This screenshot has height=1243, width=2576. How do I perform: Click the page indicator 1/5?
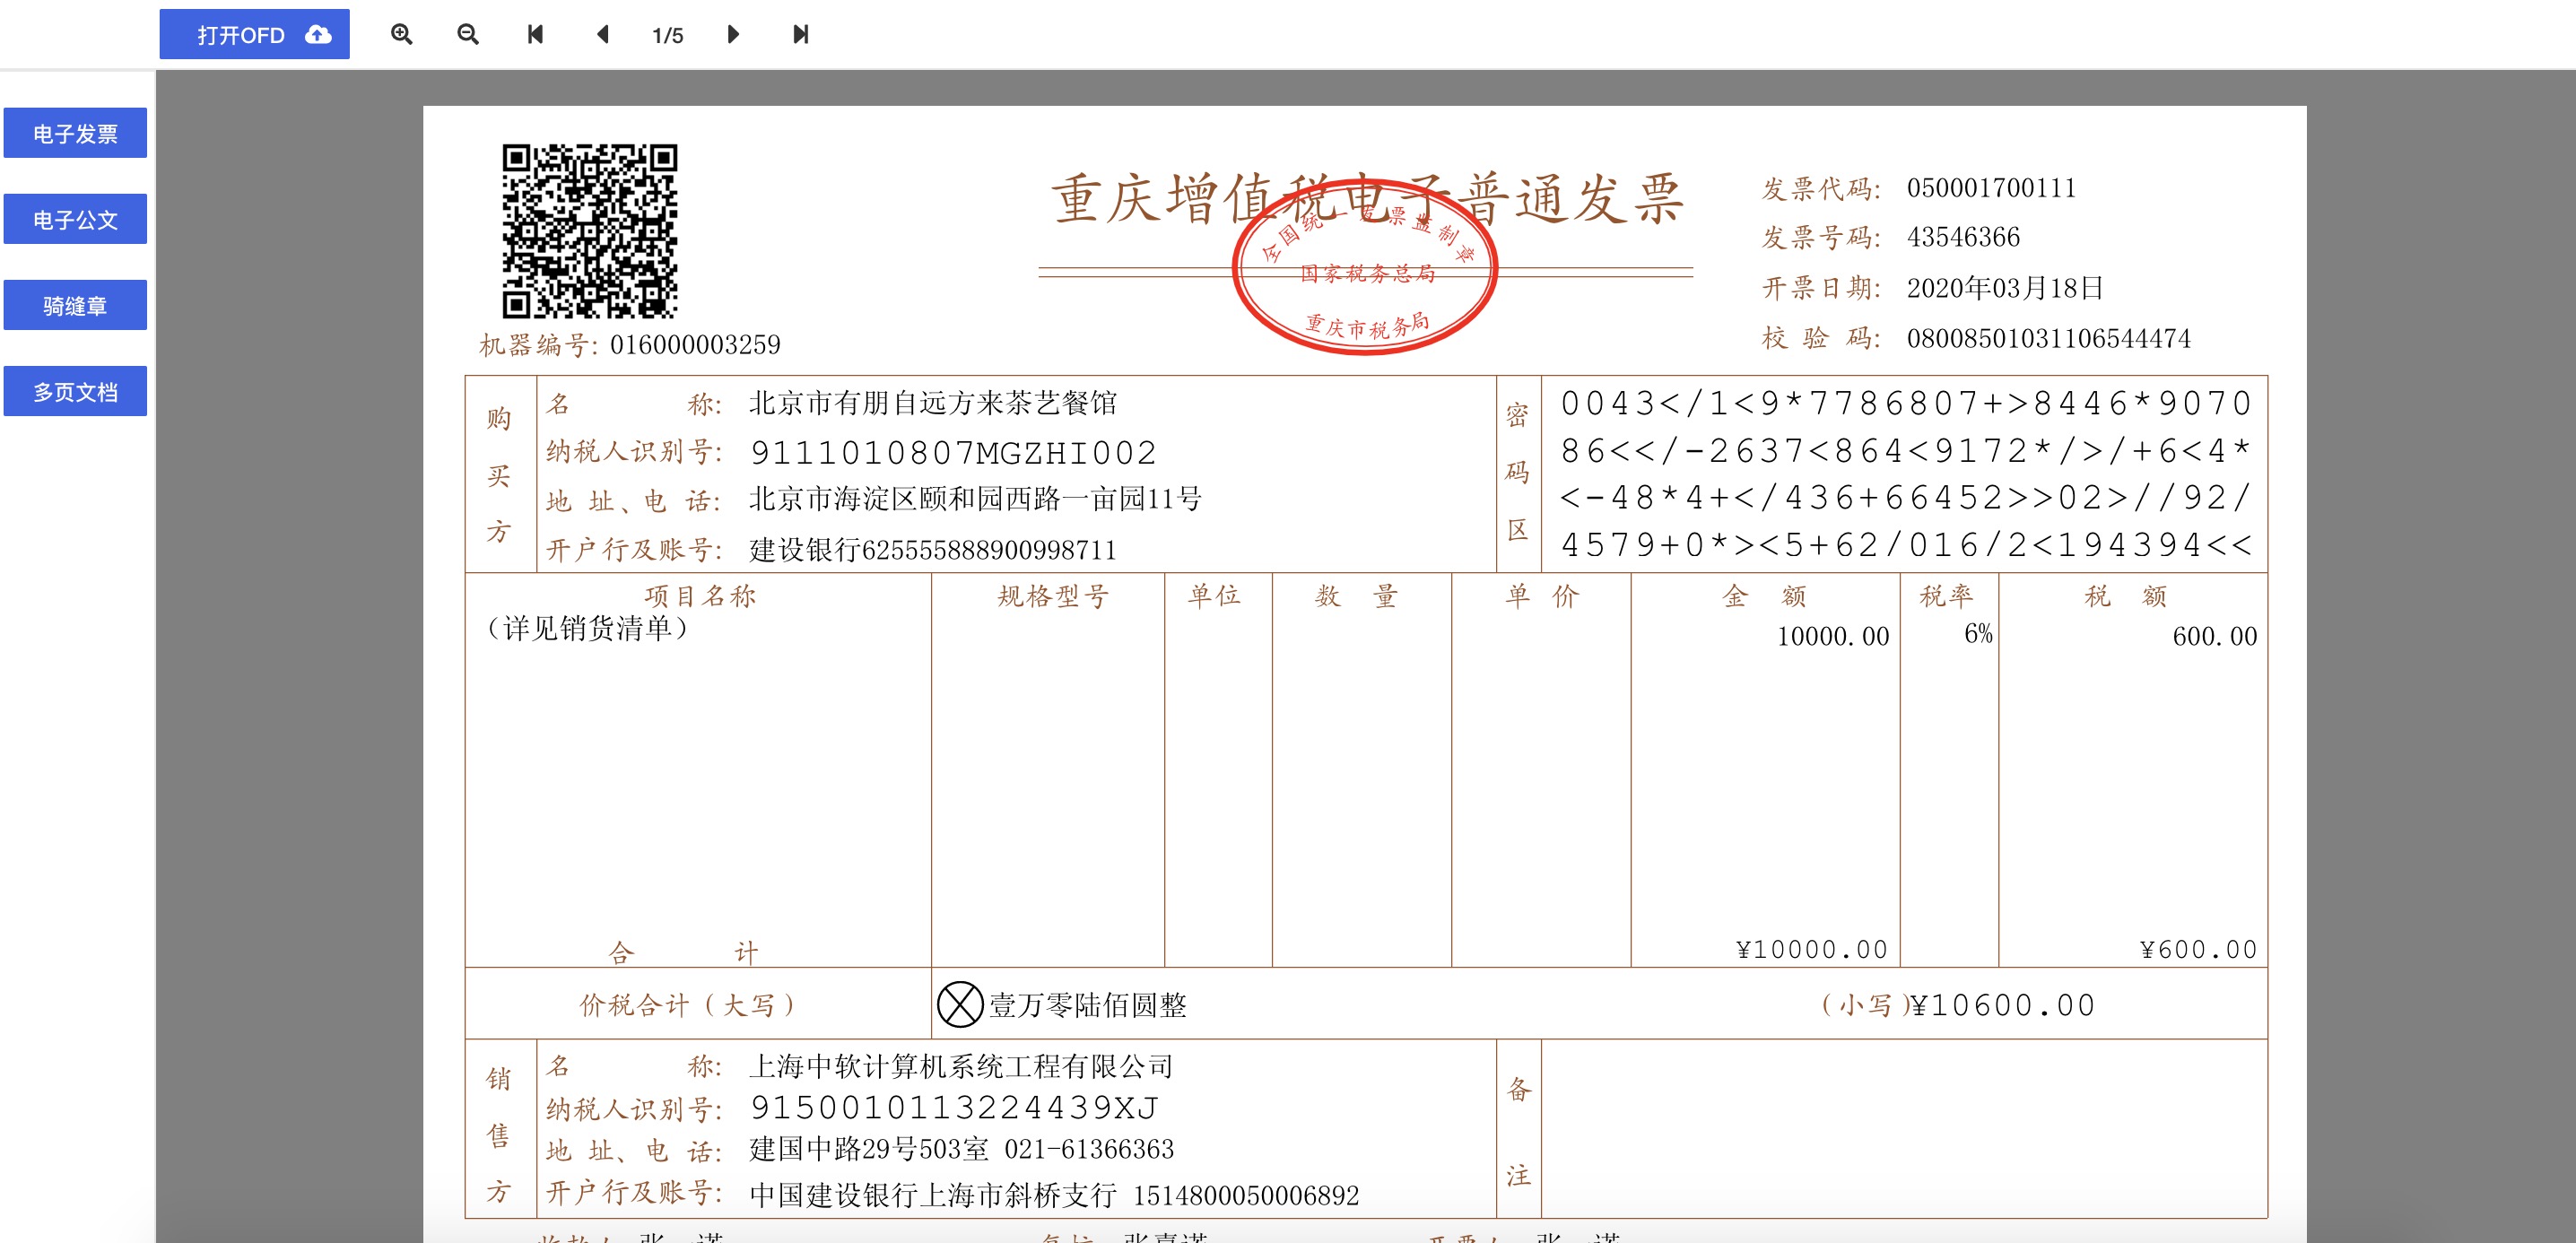click(x=667, y=35)
